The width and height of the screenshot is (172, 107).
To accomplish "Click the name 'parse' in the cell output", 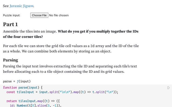I will (x=8, y=81).
